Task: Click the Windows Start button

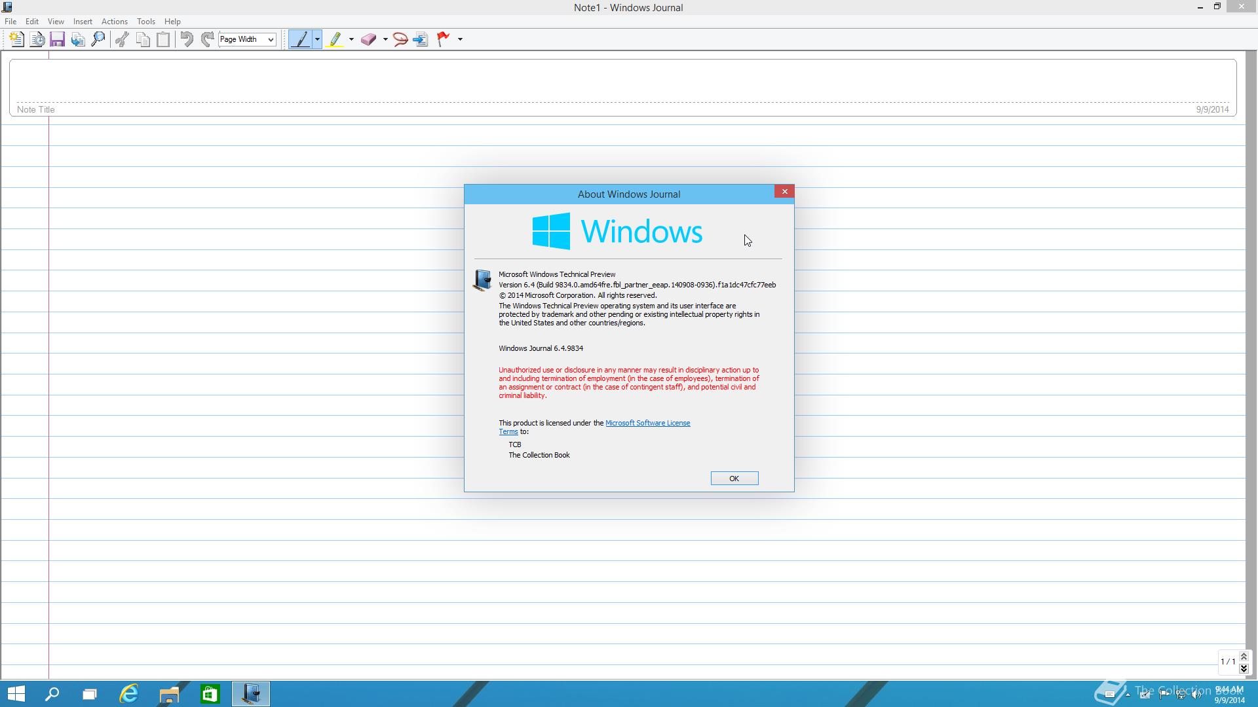Action: coord(16,694)
